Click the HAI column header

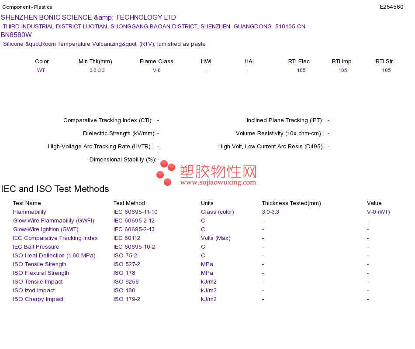coord(249,62)
